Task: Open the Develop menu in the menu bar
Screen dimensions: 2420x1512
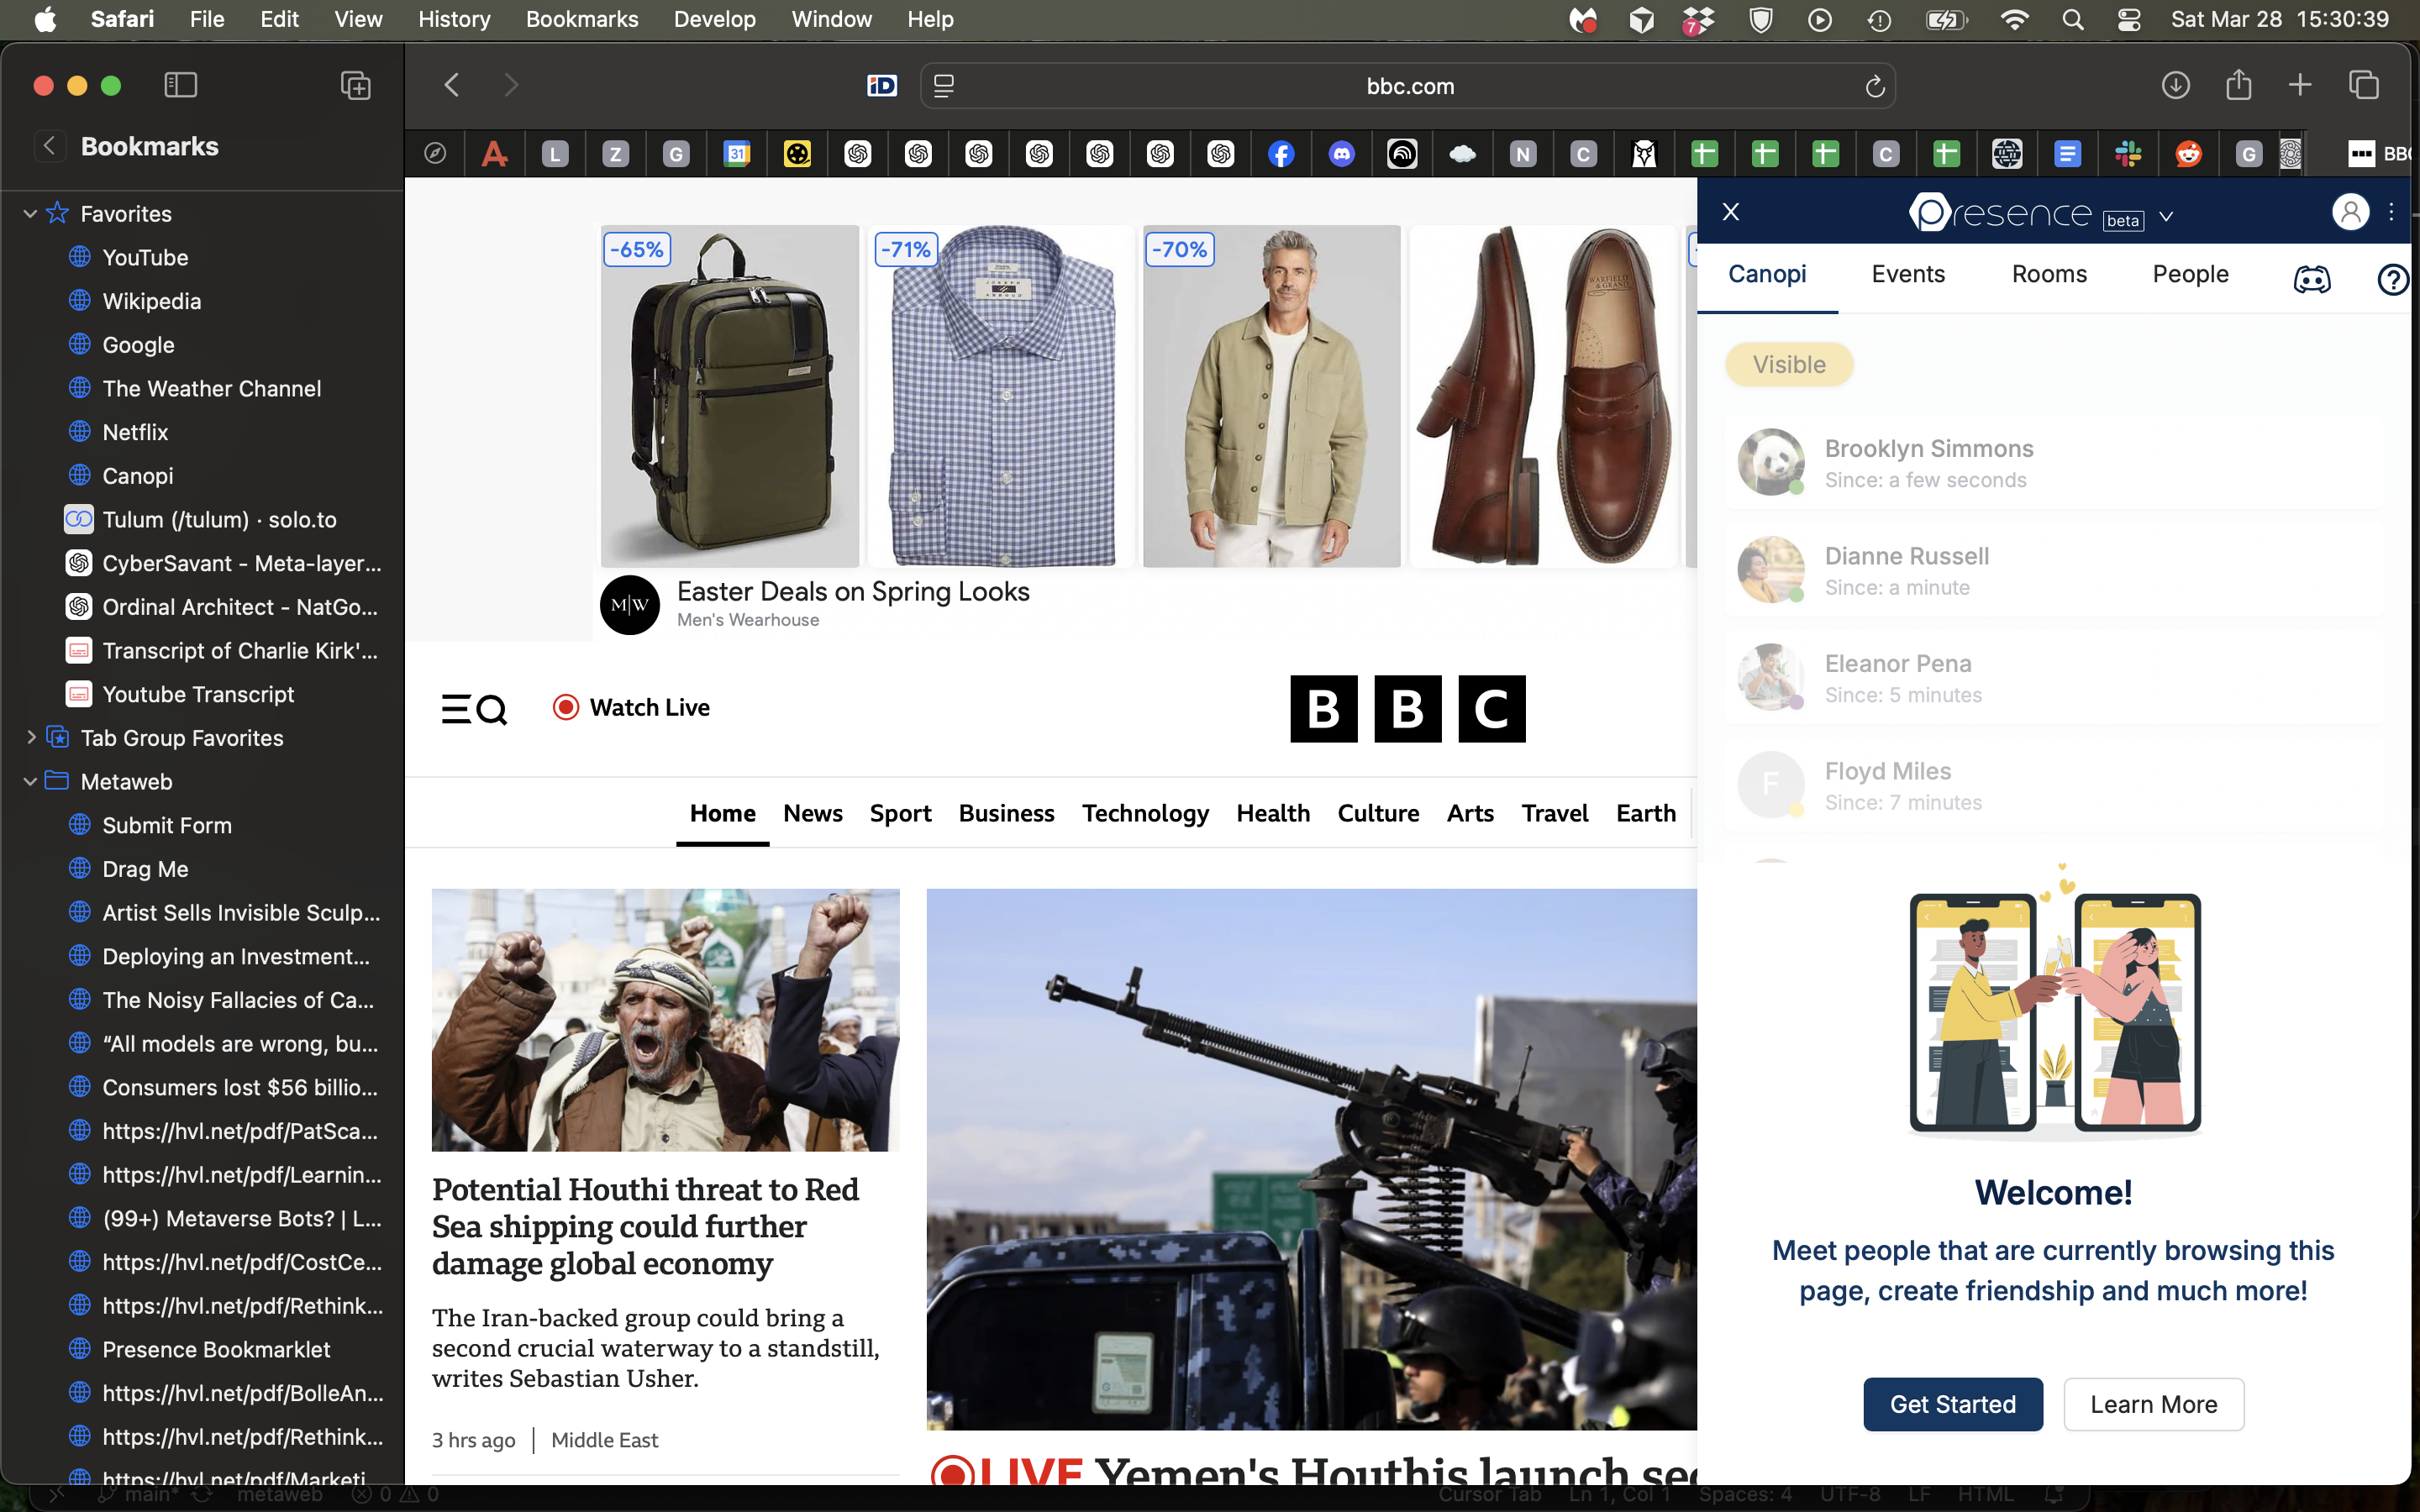Action: pyautogui.click(x=714, y=19)
